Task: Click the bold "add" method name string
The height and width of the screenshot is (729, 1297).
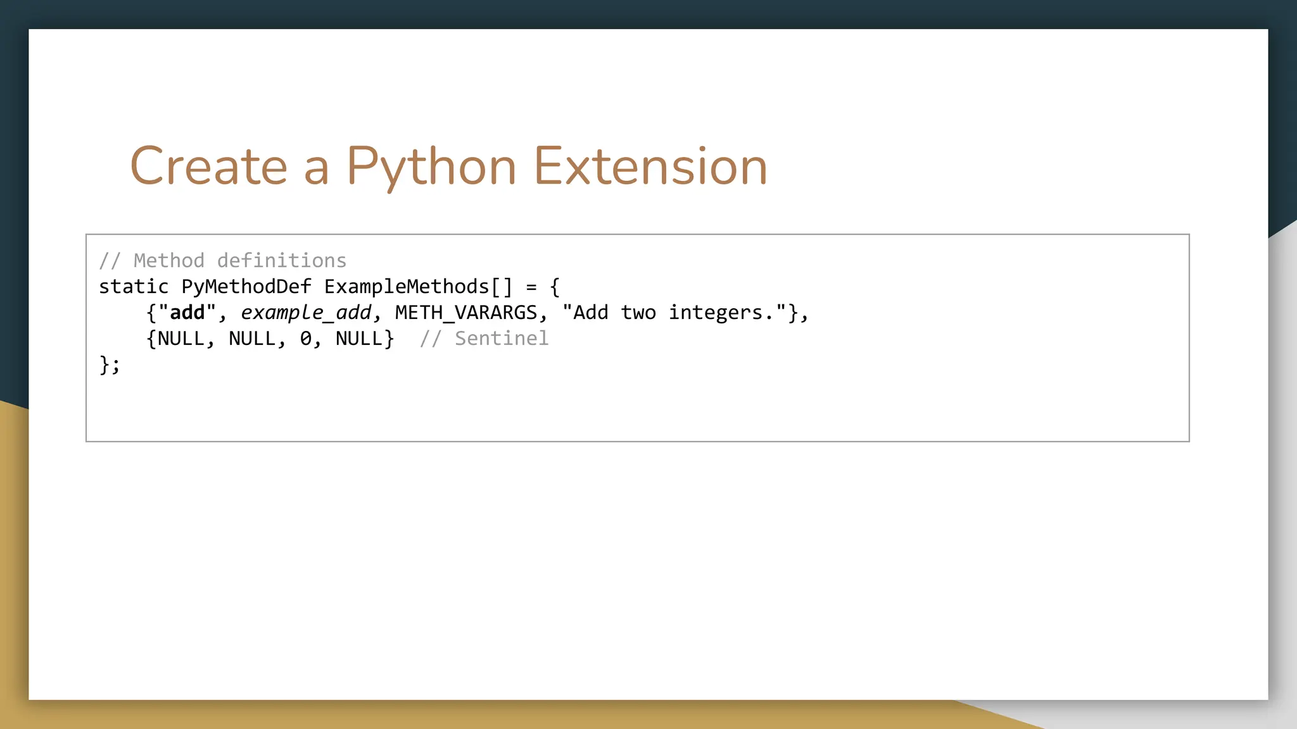Action: pos(187,313)
